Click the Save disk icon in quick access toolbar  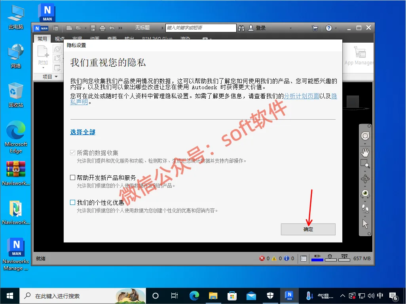click(x=93, y=28)
